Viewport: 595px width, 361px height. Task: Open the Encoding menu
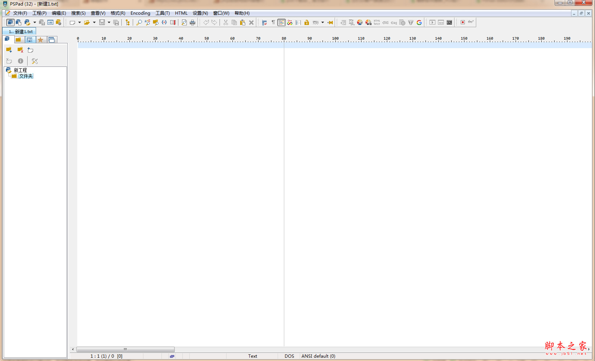(140, 13)
